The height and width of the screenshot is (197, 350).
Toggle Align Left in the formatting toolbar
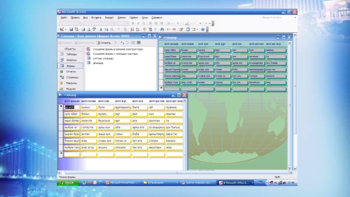150,23
